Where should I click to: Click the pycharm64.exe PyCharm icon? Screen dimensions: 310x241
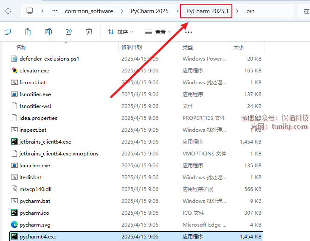click(14, 236)
